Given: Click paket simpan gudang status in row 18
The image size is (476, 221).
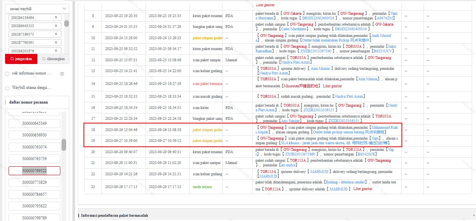Looking at the screenshot, I should pyautogui.click(x=207, y=130).
